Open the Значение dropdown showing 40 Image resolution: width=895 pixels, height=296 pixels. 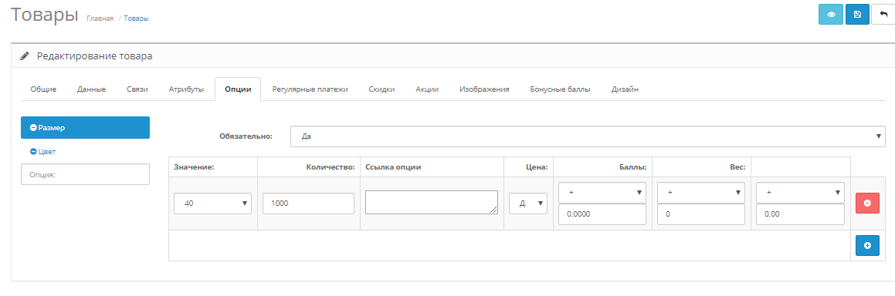coord(213,203)
